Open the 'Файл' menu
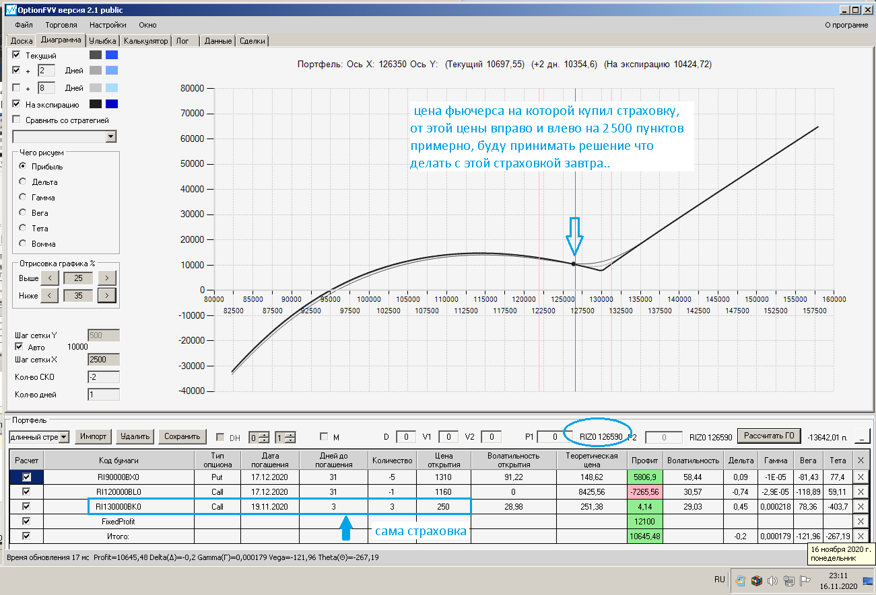The width and height of the screenshot is (876, 595). click(x=24, y=25)
